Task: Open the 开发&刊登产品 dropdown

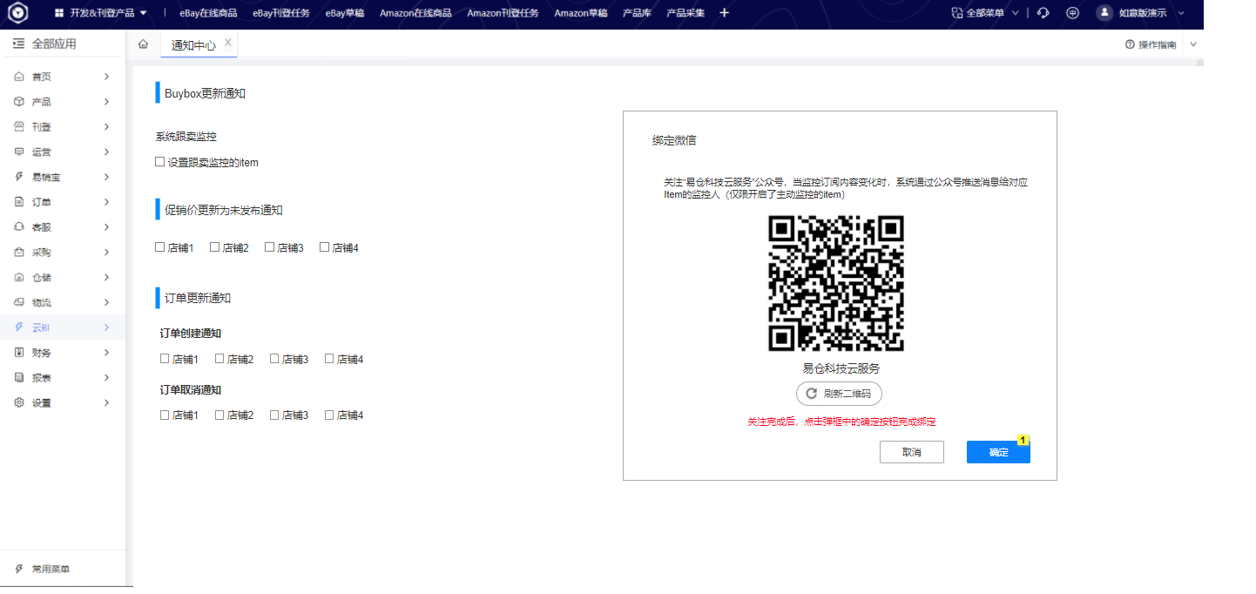Action: coord(100,13)
